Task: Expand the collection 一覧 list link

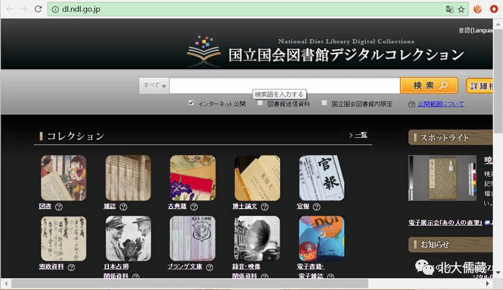Action: point(359,135)
